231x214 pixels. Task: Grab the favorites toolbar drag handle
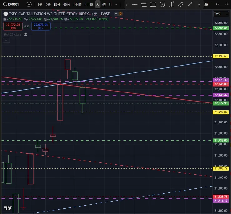point(127,5)
